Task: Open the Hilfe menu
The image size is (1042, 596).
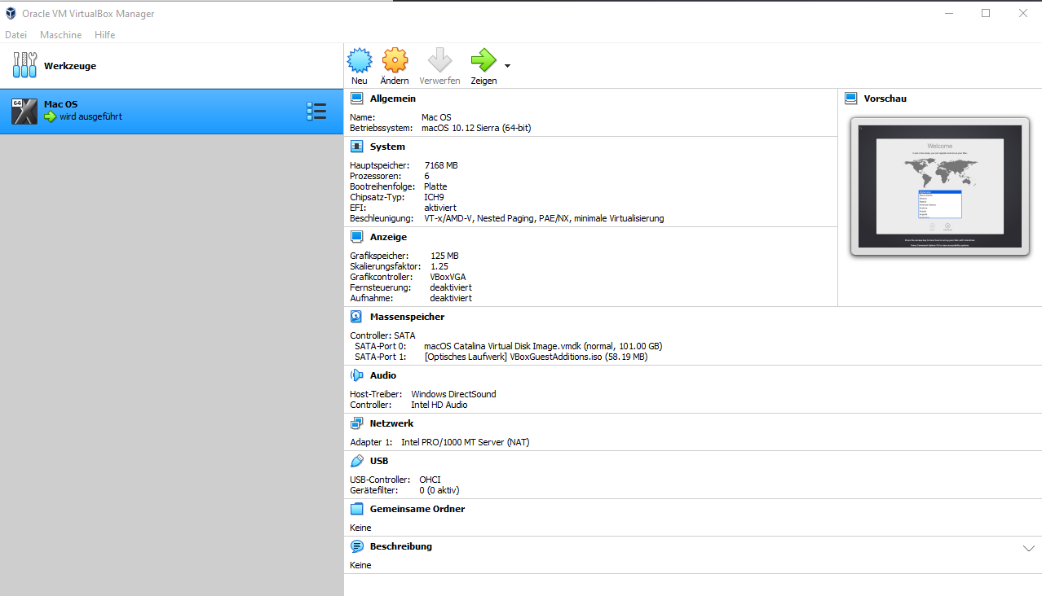Action: click(104, 35)
